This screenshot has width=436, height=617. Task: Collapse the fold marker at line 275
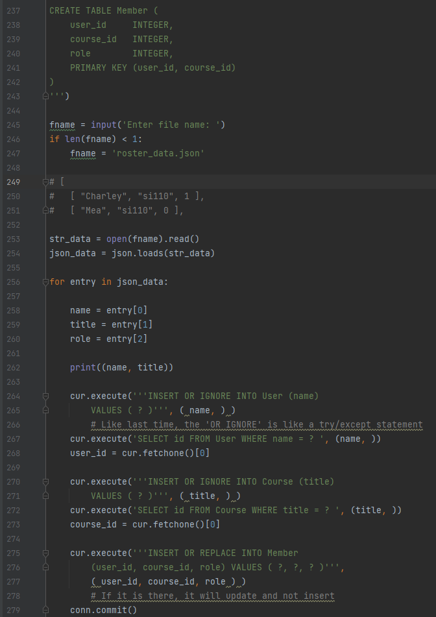45,553
